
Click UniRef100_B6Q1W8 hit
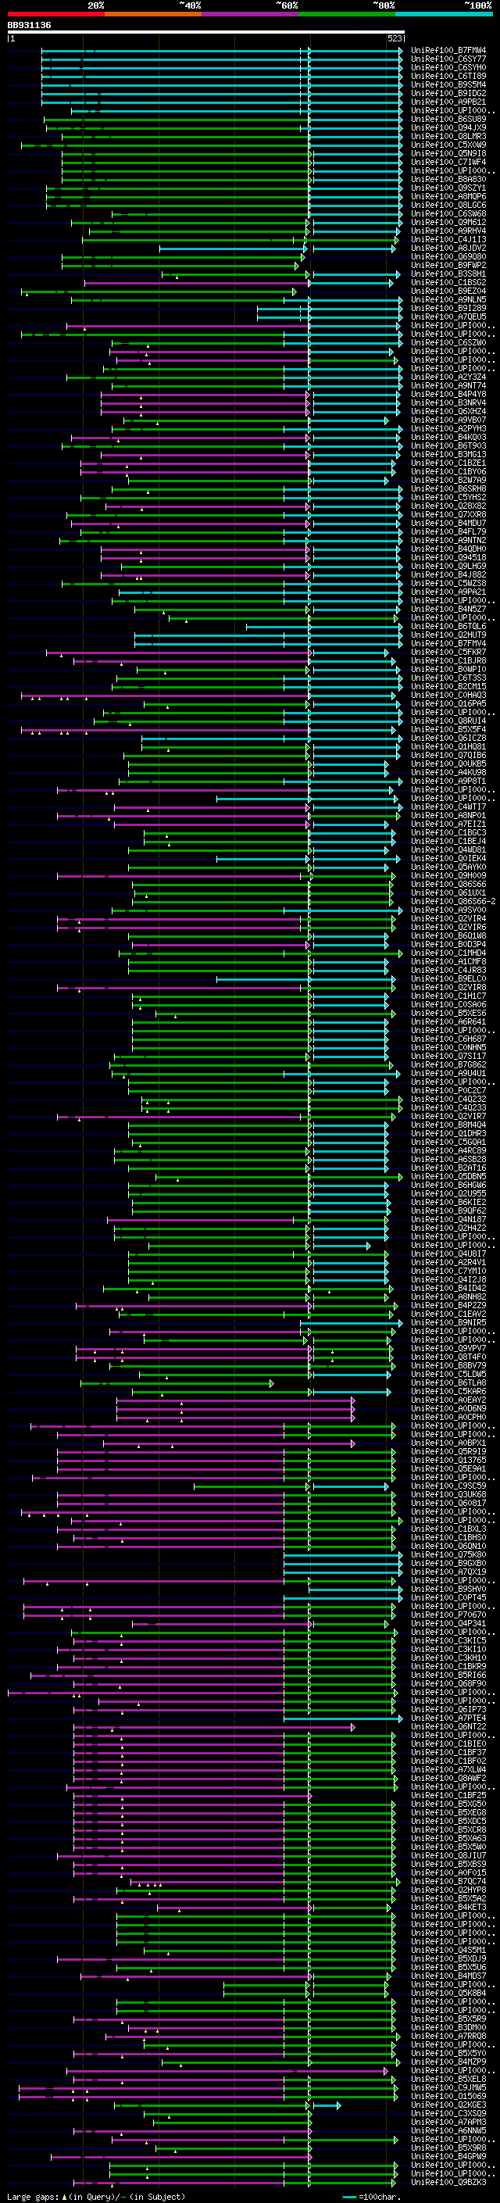click(x=448, y=935)
